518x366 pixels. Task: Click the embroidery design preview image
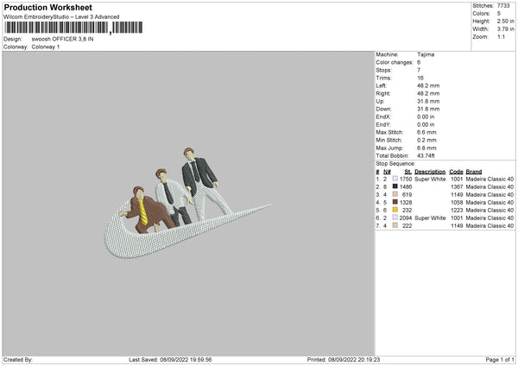pos(187,203)
